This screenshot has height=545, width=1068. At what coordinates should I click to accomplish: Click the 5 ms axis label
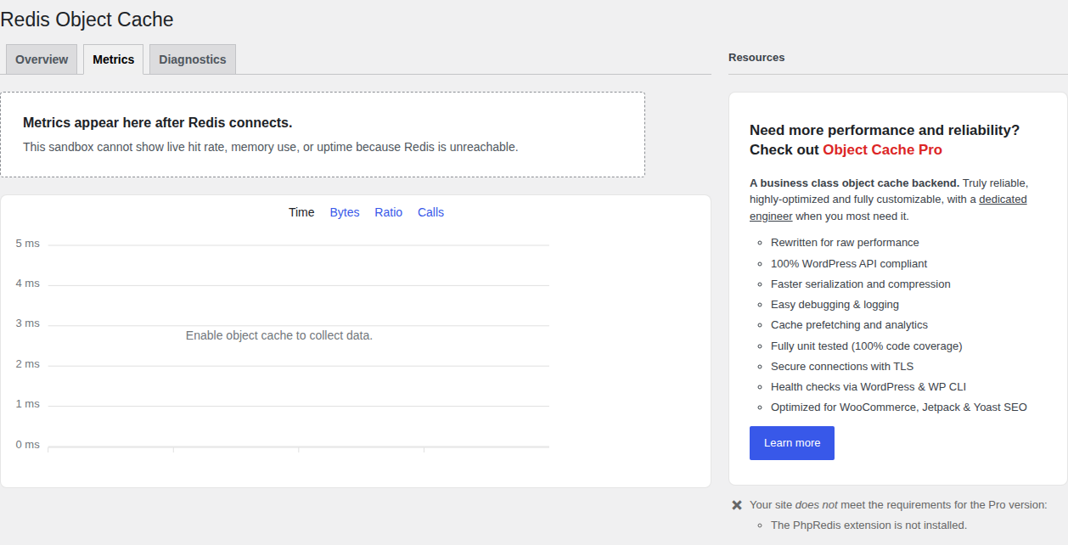[x=28, y=244]
